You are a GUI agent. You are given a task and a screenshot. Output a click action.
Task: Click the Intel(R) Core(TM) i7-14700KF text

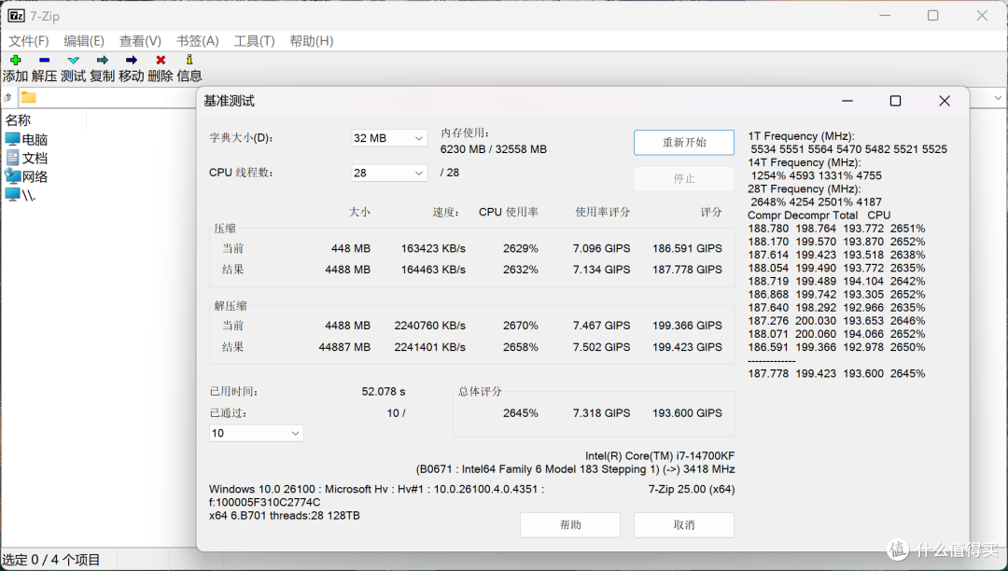point(660,455)
